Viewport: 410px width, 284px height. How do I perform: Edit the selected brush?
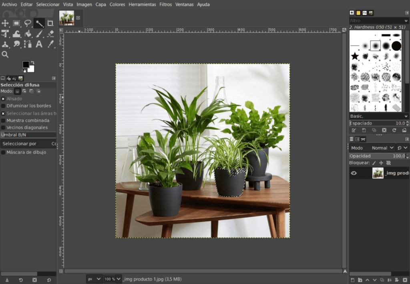click(x=354, y=130)
